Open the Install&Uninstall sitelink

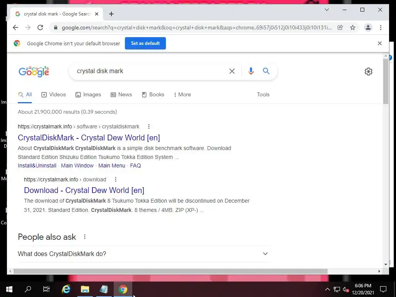[37, 166]
